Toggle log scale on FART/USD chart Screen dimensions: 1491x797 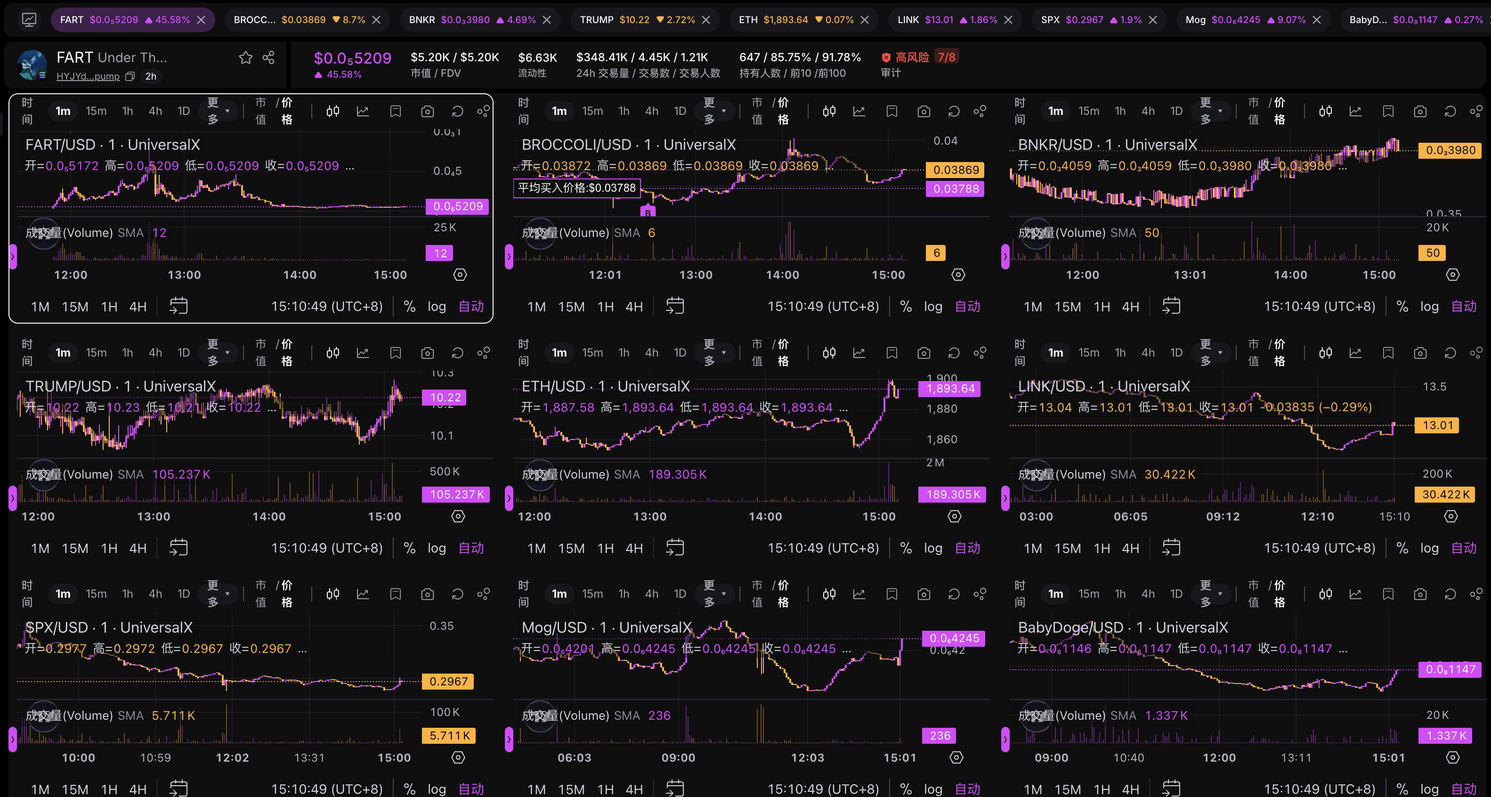point(437,306)
